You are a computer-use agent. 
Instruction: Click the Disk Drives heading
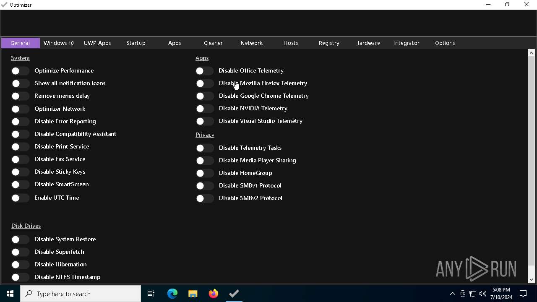(26, 226)
